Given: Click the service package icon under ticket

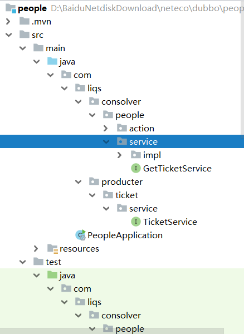Looking at the screenshot, I should click(122, 208).
